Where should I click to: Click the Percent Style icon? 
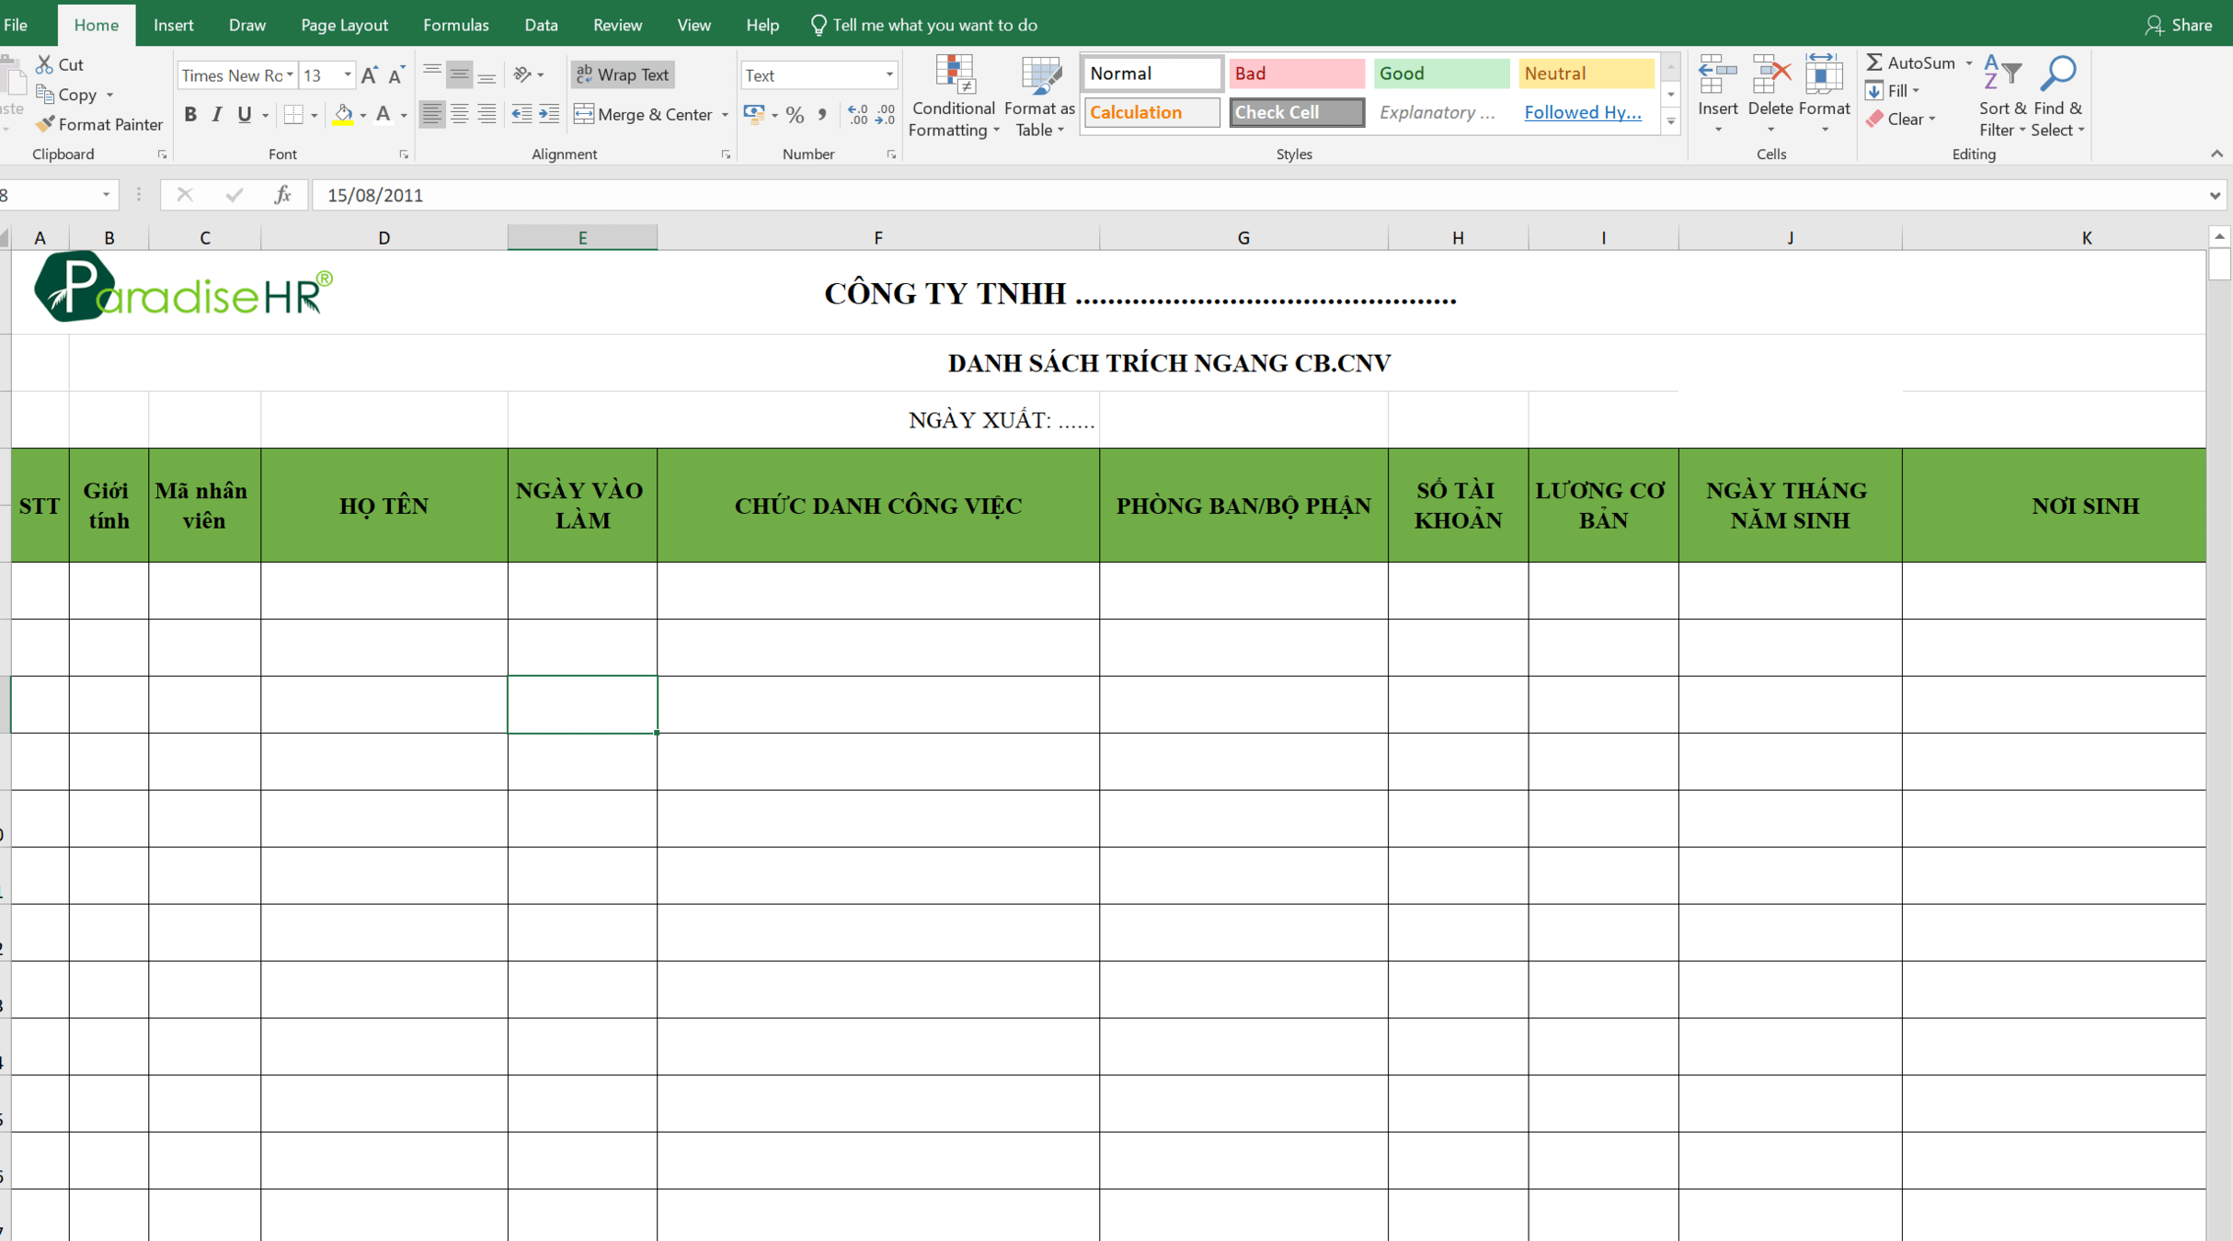pyautogui.click(x=795, y=115)
